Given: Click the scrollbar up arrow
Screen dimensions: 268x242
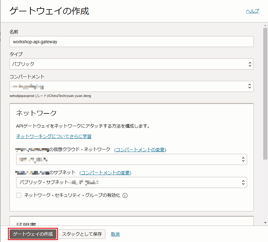Looking at the screenshot, I should (265, 25).
